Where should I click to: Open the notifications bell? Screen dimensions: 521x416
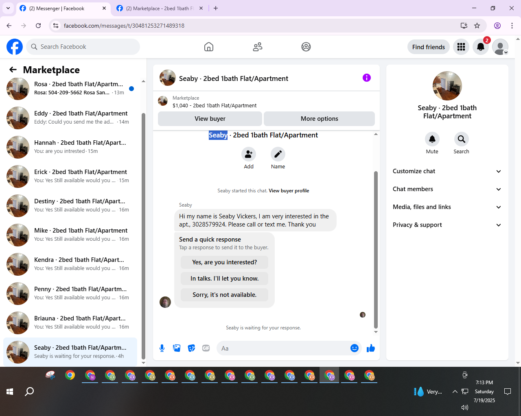click(x=481, y=47)
